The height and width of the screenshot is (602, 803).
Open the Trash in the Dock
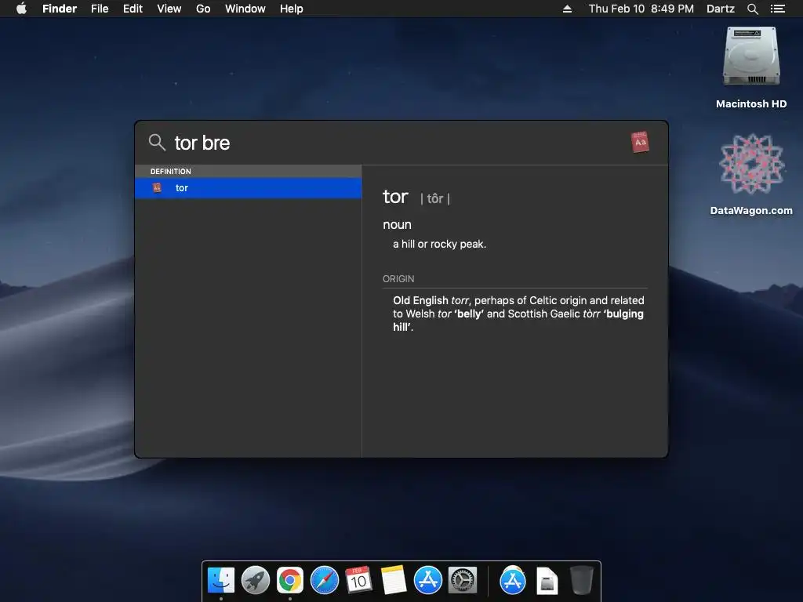(582, 581)
